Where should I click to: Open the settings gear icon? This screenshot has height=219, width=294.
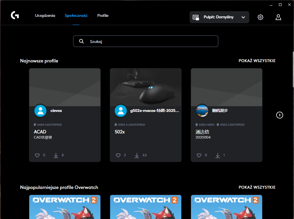pyautogui.click(x=260, y=17)
